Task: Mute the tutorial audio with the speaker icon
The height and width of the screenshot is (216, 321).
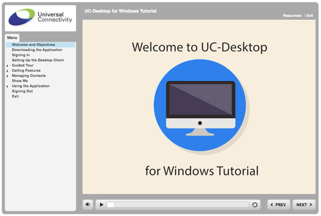Action: tap(88, 205)
